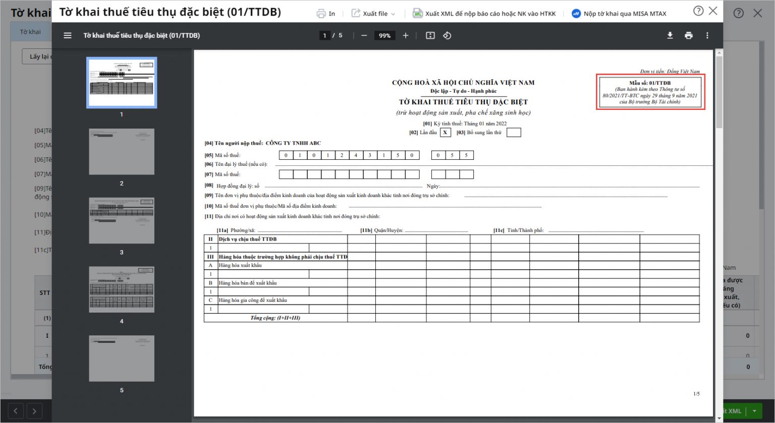Close the Tờ khai thuế dialog
The height and width of the screenshot is (423, 775).
[x=713, y=11]
